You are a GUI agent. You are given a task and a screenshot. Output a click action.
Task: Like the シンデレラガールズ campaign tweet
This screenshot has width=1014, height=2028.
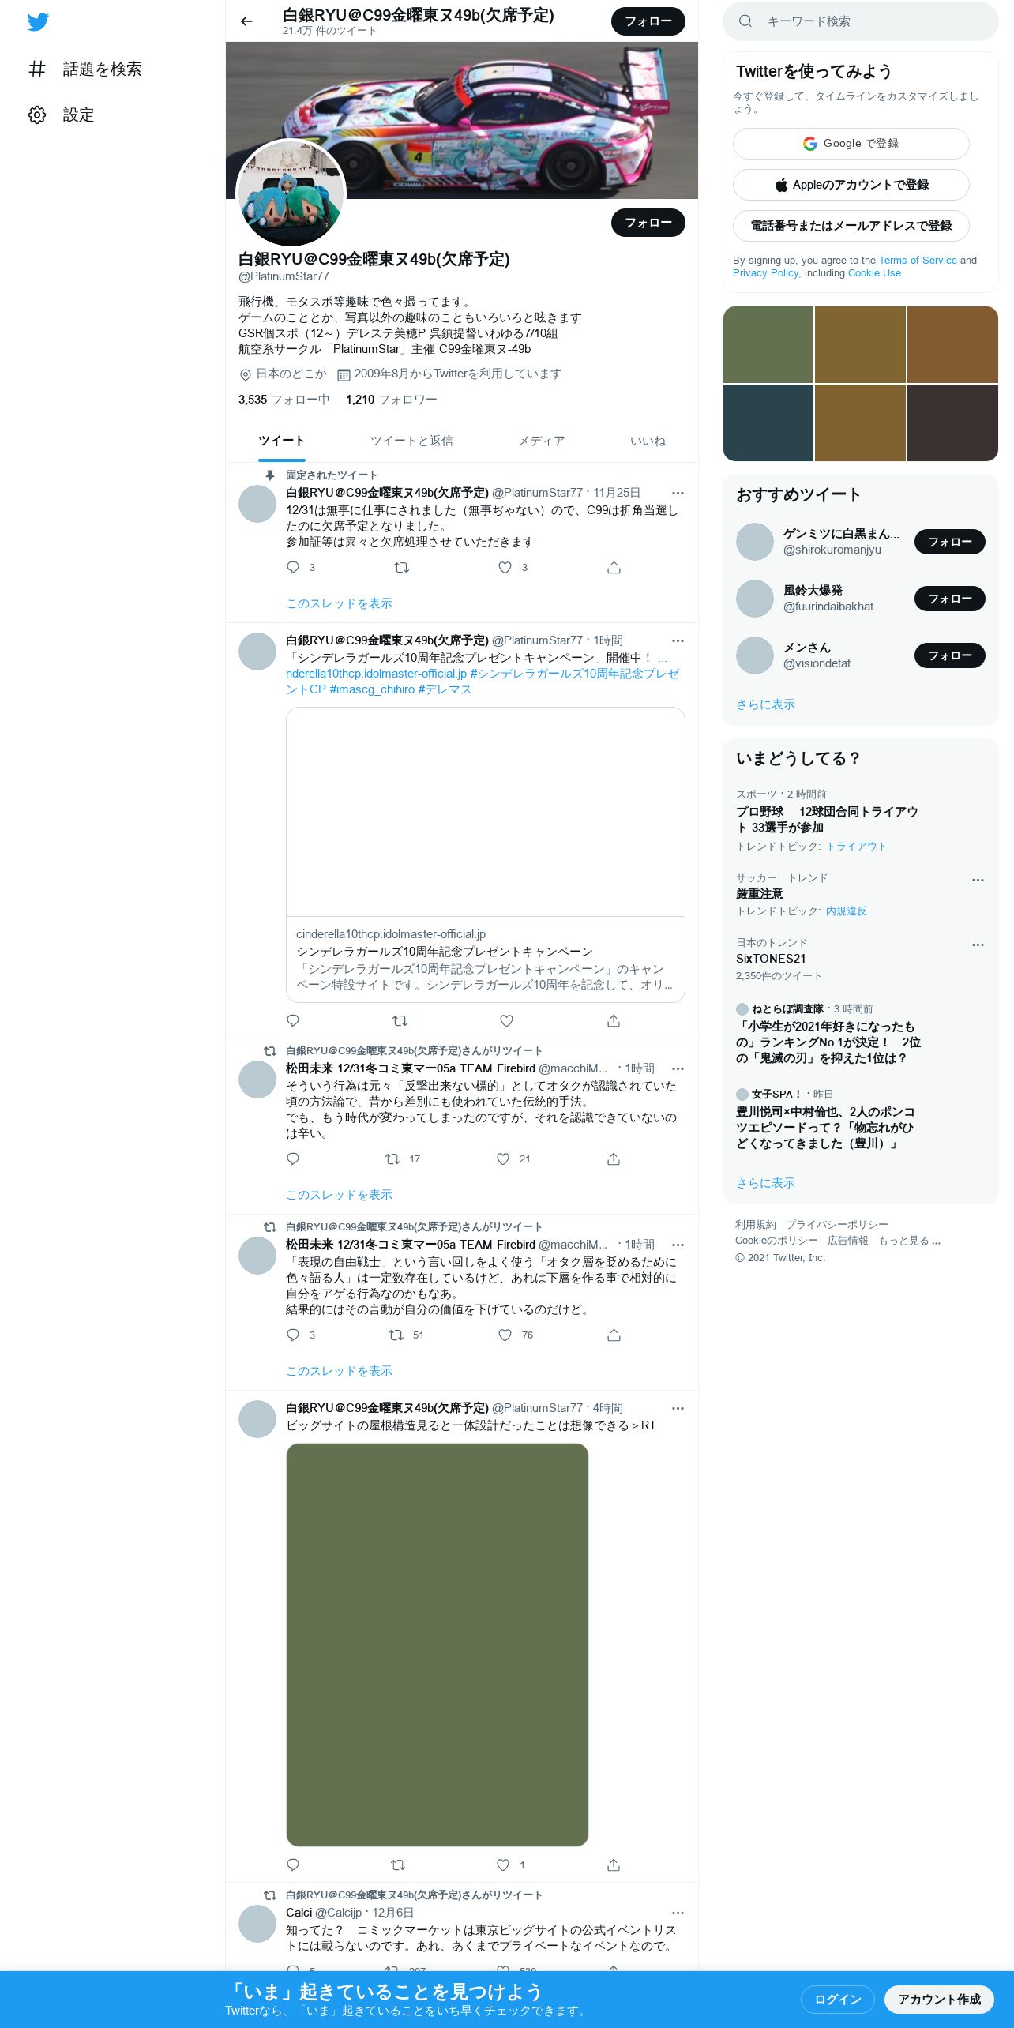507,1020
